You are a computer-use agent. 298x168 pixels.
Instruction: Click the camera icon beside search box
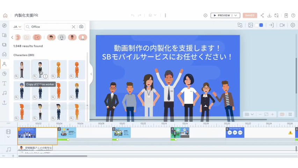coord(81,27)
